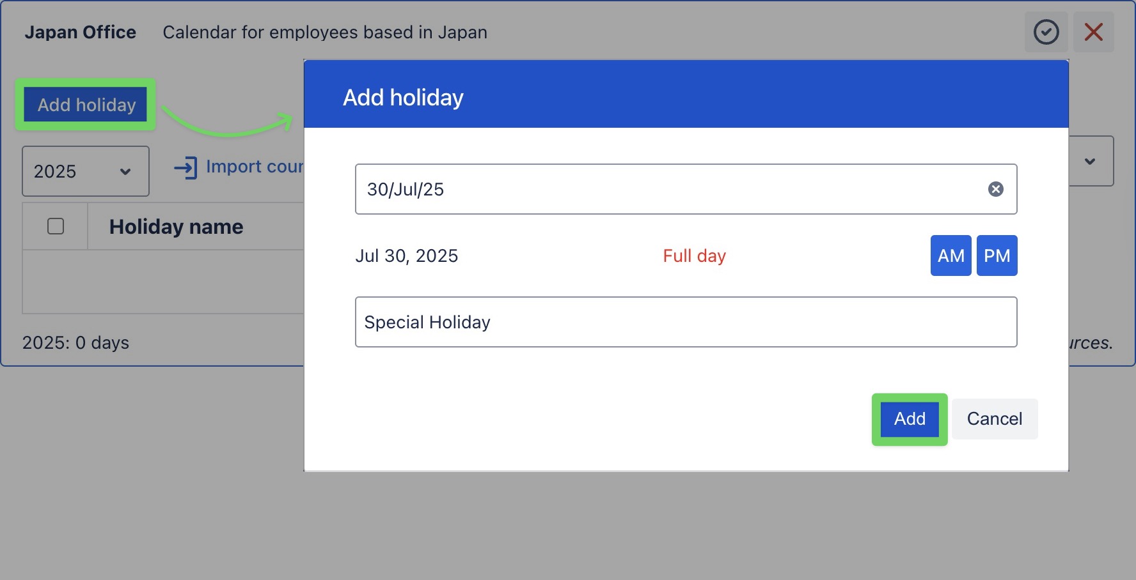The width and height of the screenshot is (1136, 580).
Task: Sort by the Holiday name column header
Action: click(177, 226)
